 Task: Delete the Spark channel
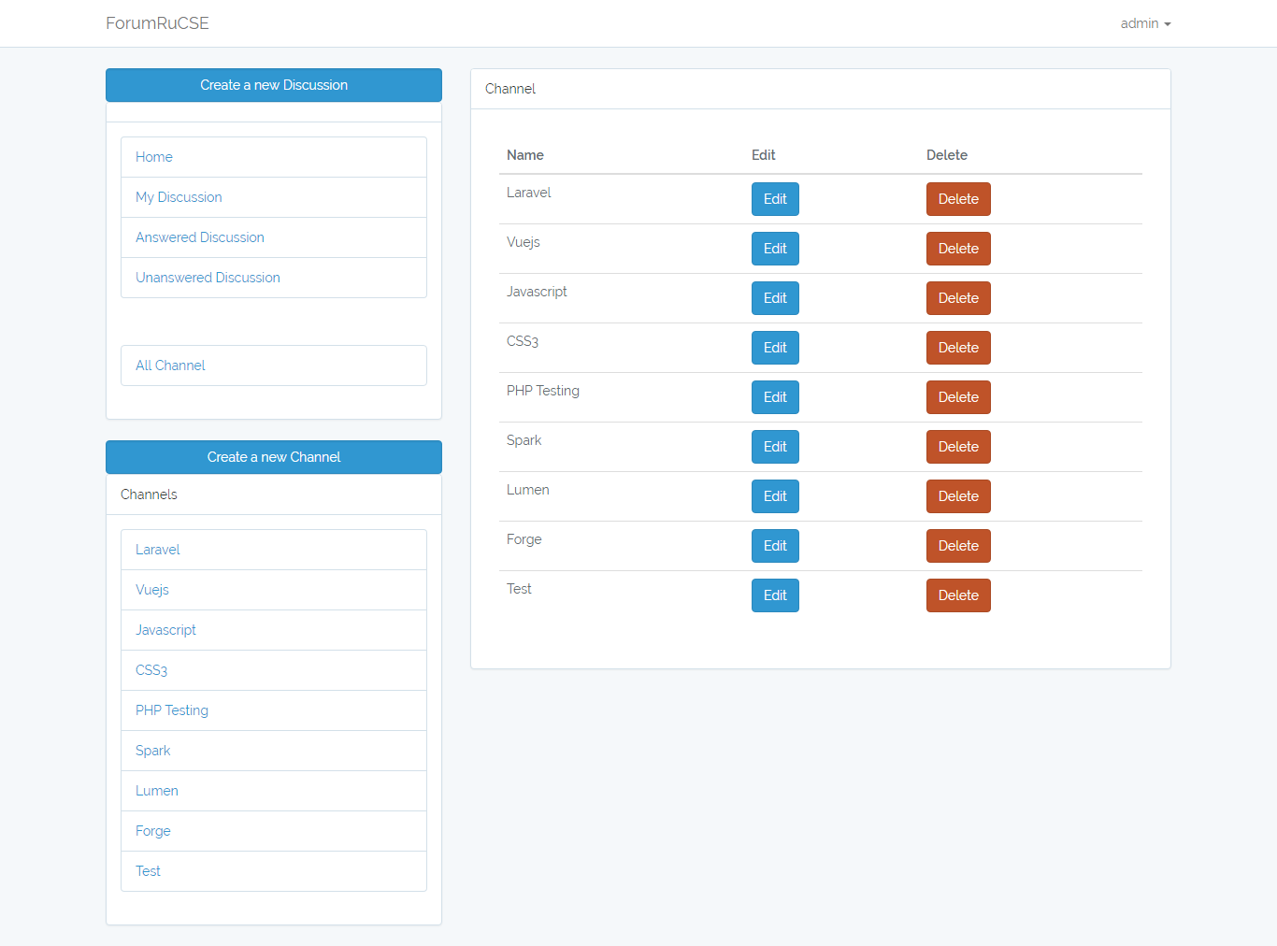(958, 447)
